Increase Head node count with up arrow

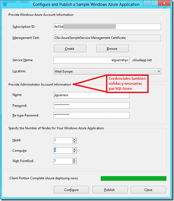coord(75,139)
